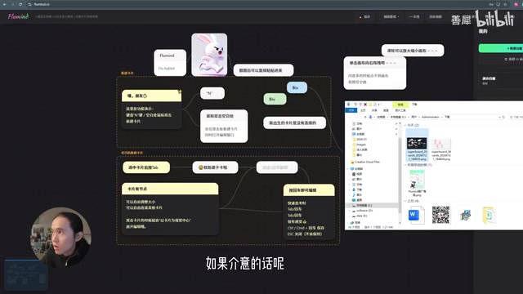
Task: Select the white "N" card
Action: 212,93
